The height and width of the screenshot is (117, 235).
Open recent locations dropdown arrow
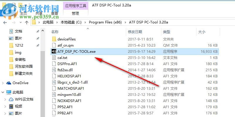point(21,23)
